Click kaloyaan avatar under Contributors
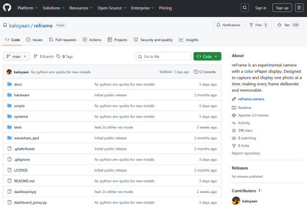 (x=236, y=201)
